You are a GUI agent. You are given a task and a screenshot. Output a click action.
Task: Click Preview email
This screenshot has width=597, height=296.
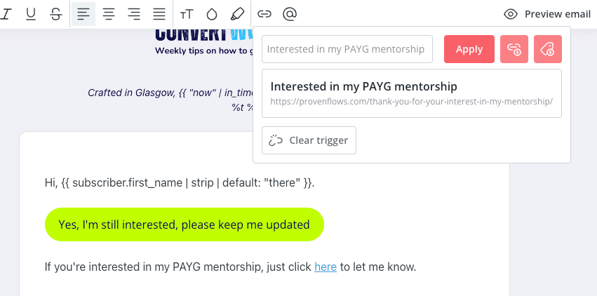coord(547,15)
